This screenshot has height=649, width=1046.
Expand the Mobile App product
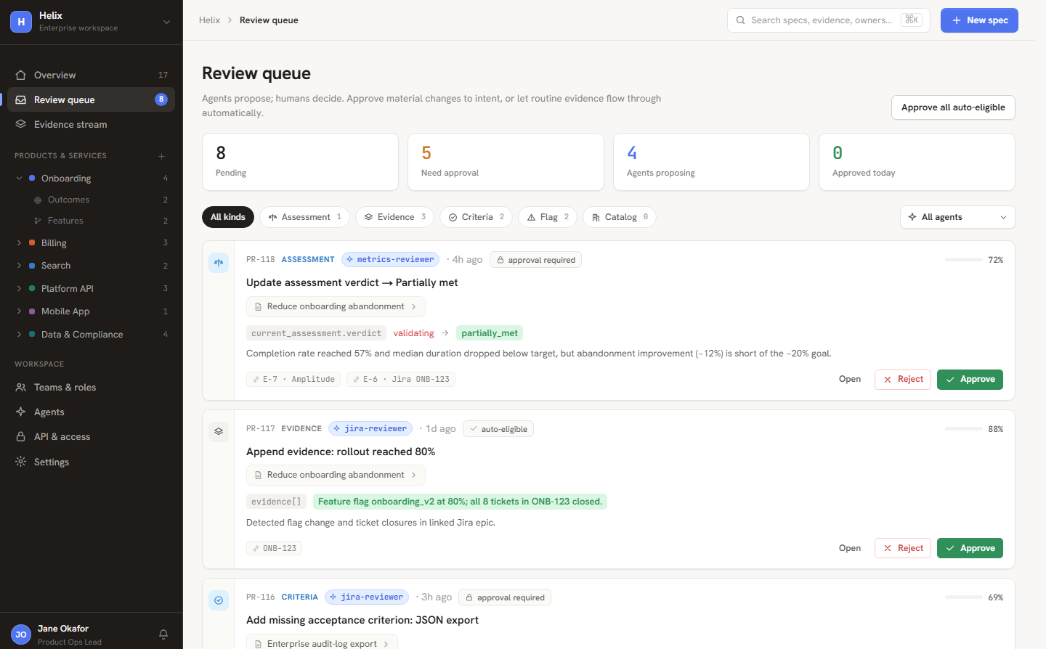19,311
